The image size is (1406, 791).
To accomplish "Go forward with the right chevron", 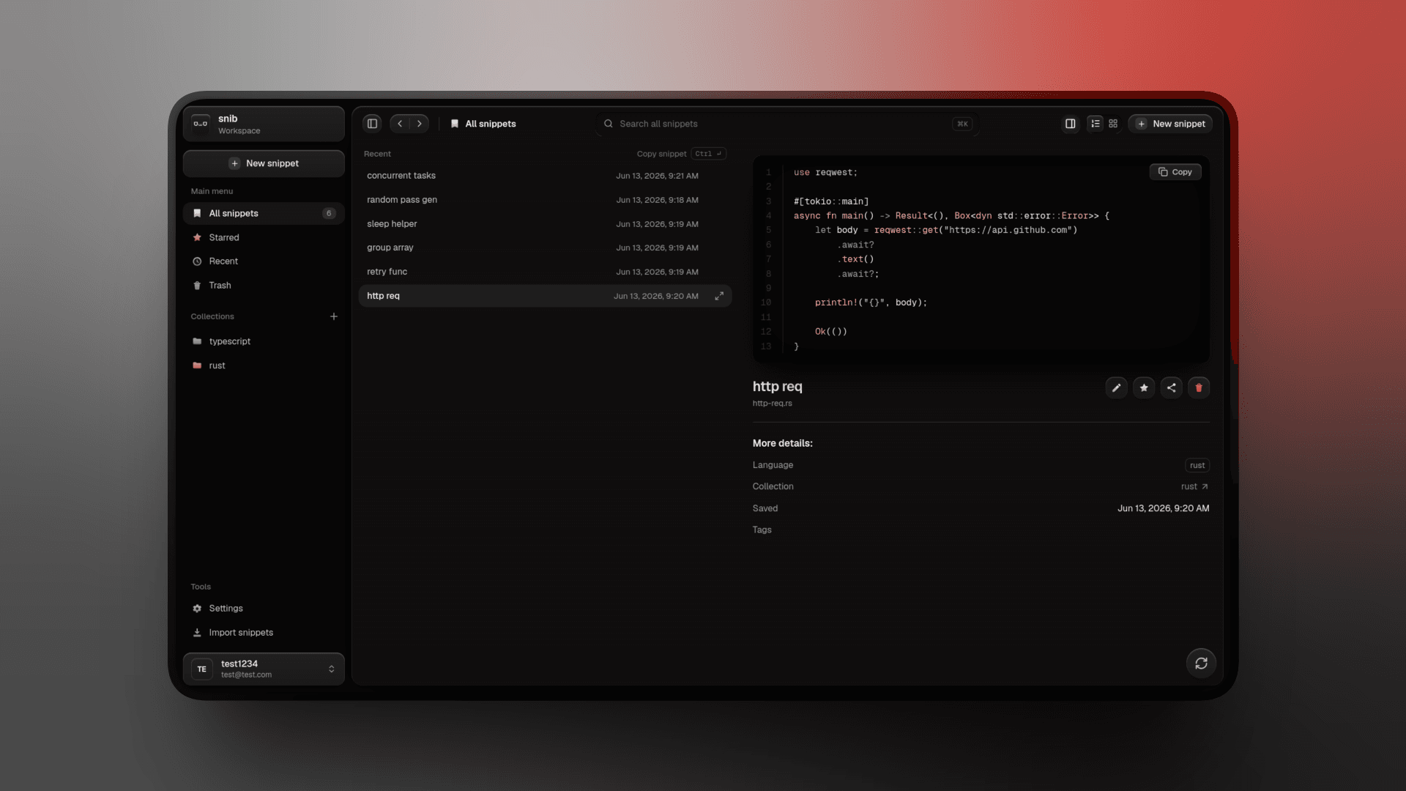I will click(x=420, y=124).
